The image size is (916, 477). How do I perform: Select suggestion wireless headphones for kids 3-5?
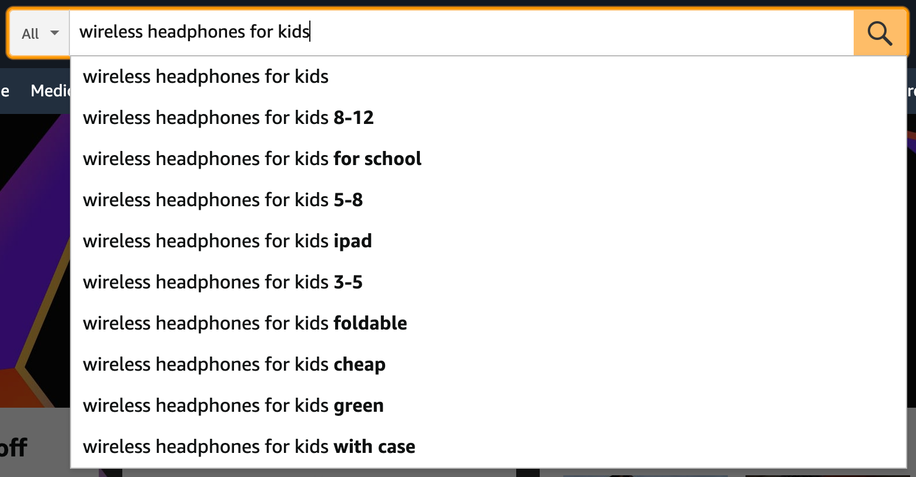click(223, 282)
